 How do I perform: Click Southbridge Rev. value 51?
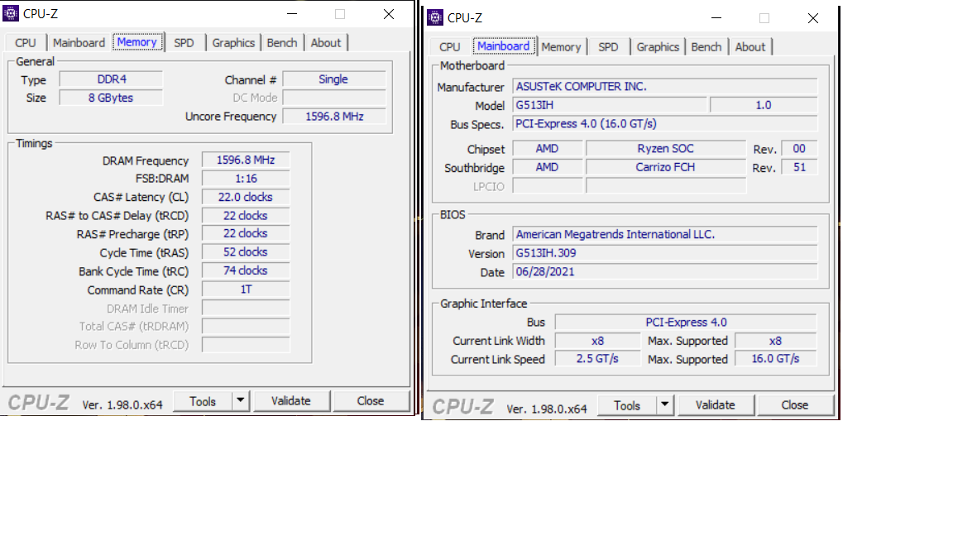799,167
